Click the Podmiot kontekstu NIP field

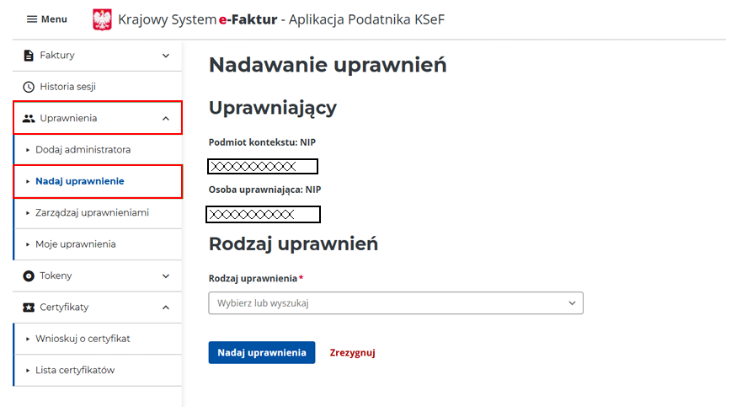263,166
